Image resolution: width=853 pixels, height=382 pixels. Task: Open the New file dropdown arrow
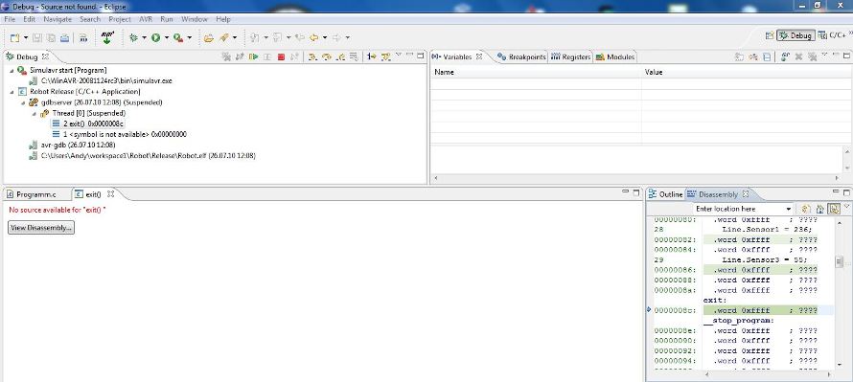point(26,37)
